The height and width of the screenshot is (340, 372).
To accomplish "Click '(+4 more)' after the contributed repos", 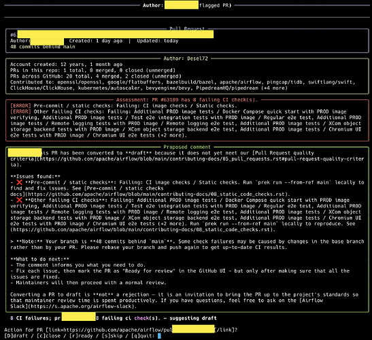I will tap(274, 88).
